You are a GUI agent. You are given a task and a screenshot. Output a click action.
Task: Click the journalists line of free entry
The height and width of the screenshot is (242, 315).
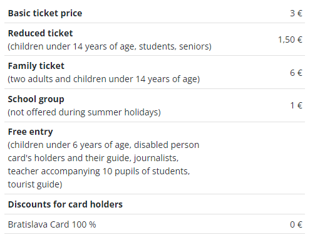[93, 158]
